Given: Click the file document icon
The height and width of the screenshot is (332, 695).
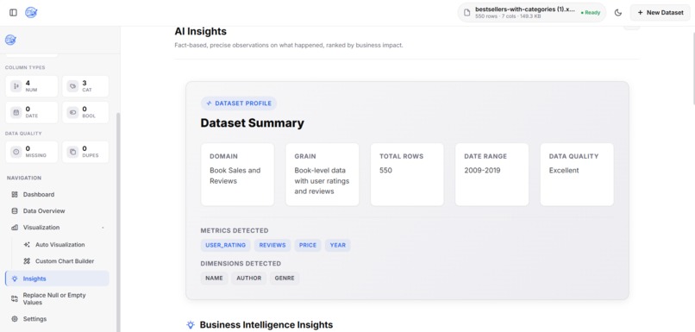Looking at the screenshot, I should click(466, 12).
